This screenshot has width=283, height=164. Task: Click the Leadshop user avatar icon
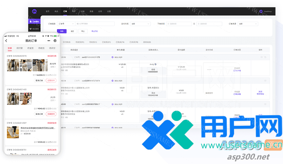tap(261, 11)
